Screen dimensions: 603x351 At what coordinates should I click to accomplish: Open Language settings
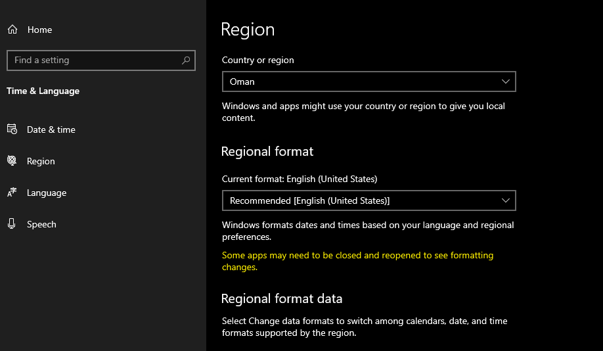tap(47, 193)
